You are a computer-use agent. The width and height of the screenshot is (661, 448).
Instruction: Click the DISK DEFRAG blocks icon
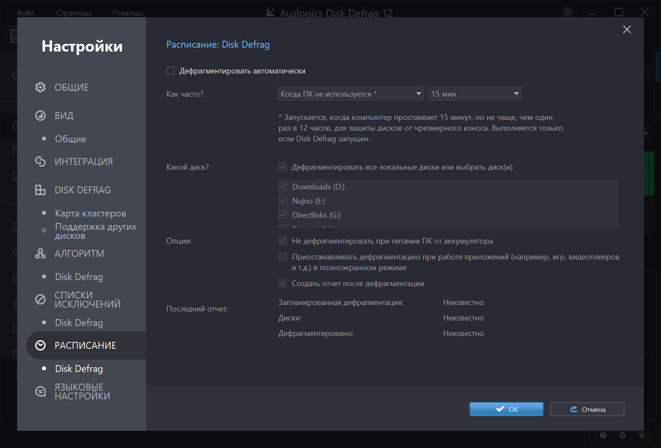coord(40,190)
